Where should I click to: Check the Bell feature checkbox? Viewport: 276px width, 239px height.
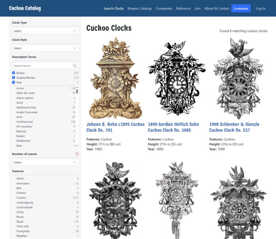(x=14, y=188)
